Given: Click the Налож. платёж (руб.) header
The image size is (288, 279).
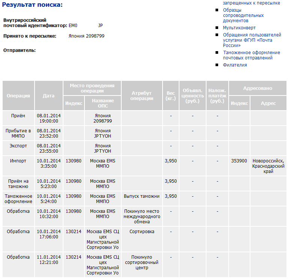Looking at the screenshot, I should point(217,96).
